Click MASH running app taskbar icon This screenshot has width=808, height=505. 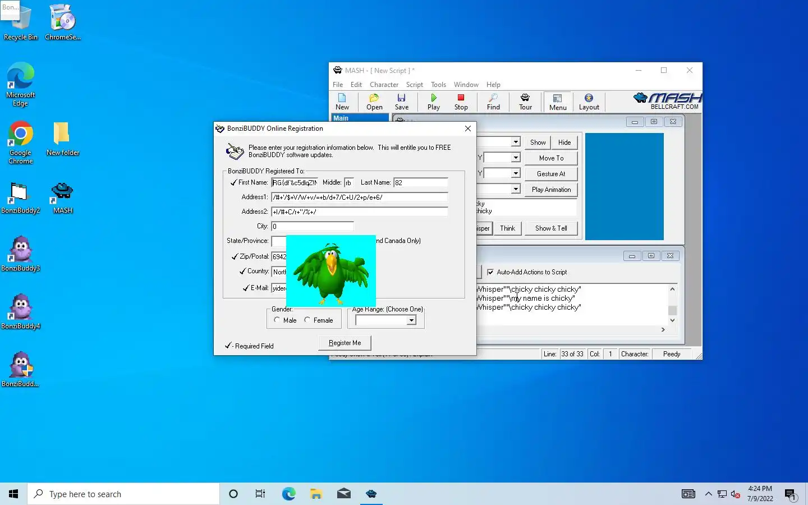tap(371, 494)
